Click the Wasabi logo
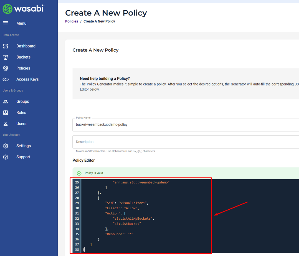The height and width of the screenshot is (256, 299). [x=24, y=9]
